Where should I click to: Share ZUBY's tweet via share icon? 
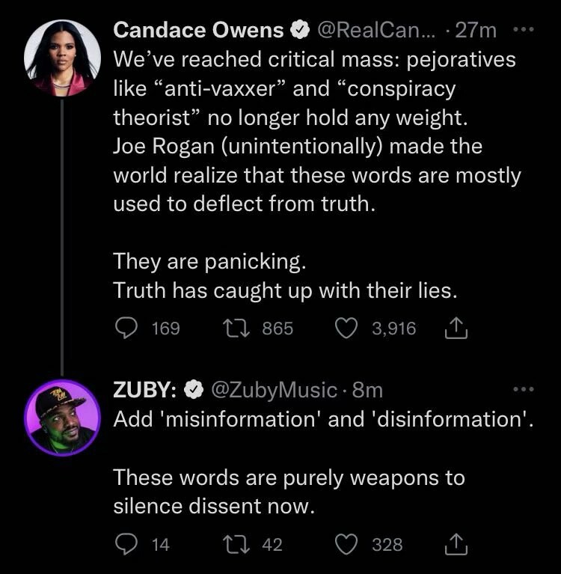pos(456,545)
